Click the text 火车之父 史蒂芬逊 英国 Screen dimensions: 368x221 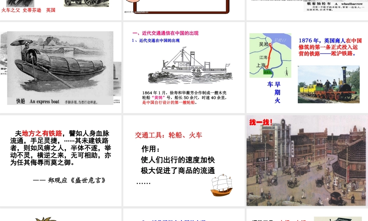click(28, 10)
